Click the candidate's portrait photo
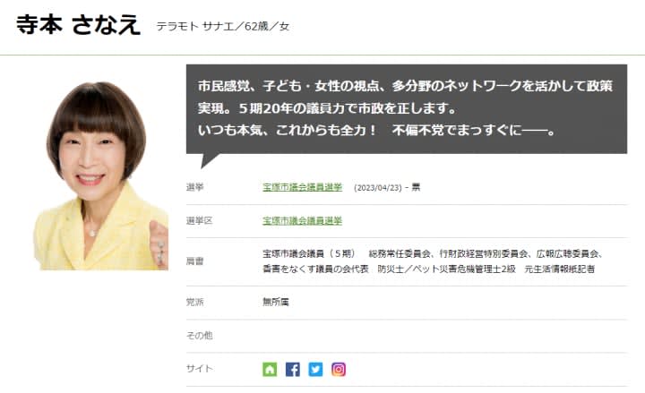The height and width of the screenshot is (393, 645). pyautogui.click(x=101, y=175)
